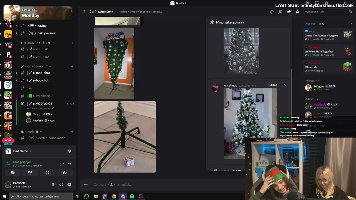
Task: Open krisstinaa's pinned Christmas tree image
Action: 250,124
